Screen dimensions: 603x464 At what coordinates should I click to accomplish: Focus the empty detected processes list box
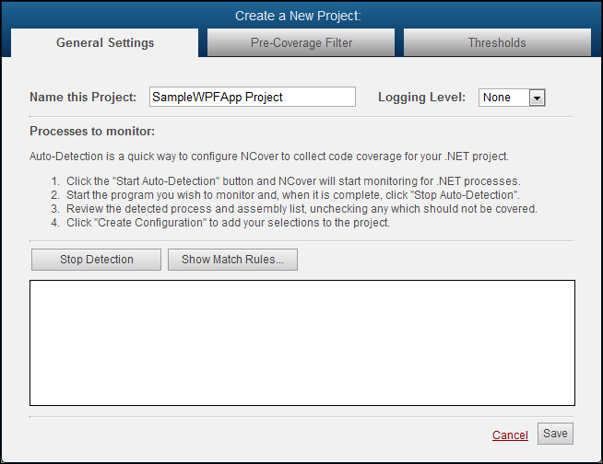pyautogui.click(x=302, y=342)
